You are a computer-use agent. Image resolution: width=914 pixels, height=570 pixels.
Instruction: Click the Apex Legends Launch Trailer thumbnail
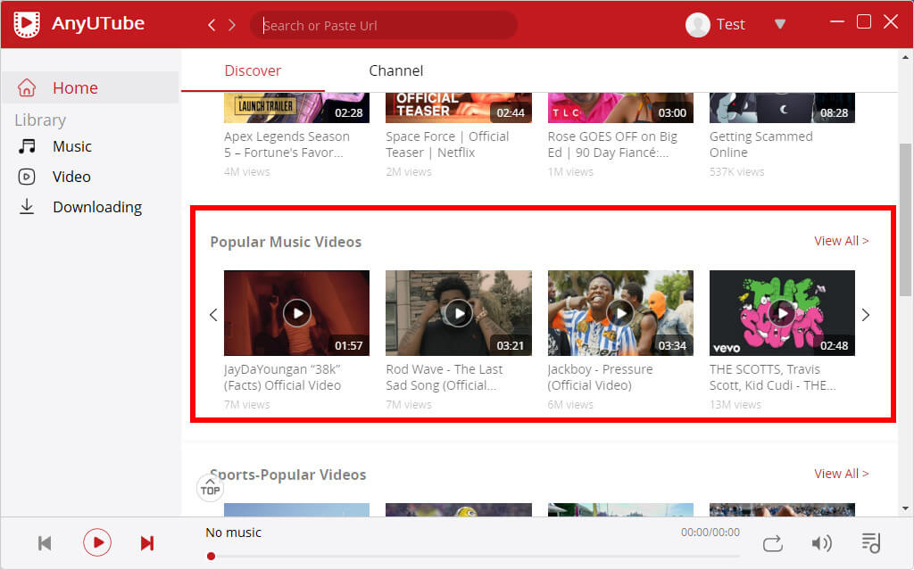[296, 108]
